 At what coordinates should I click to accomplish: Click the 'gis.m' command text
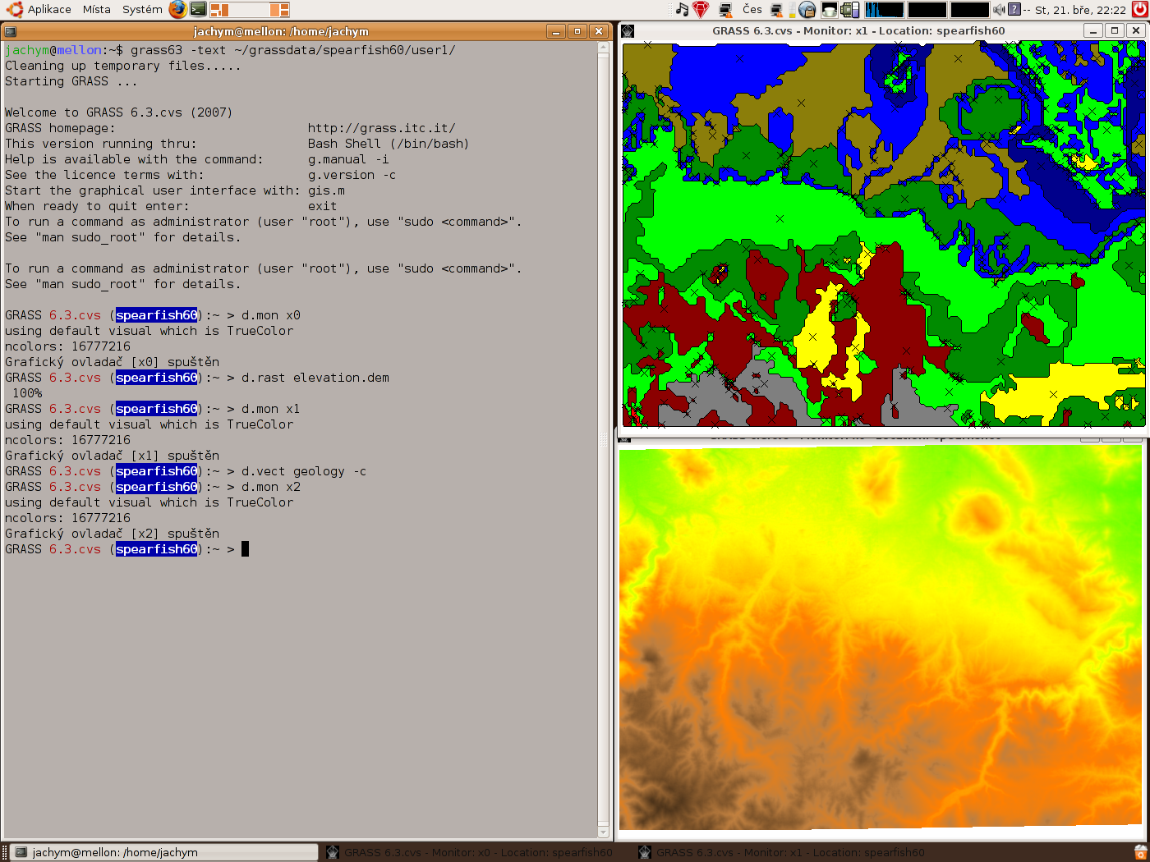point(326,190)
